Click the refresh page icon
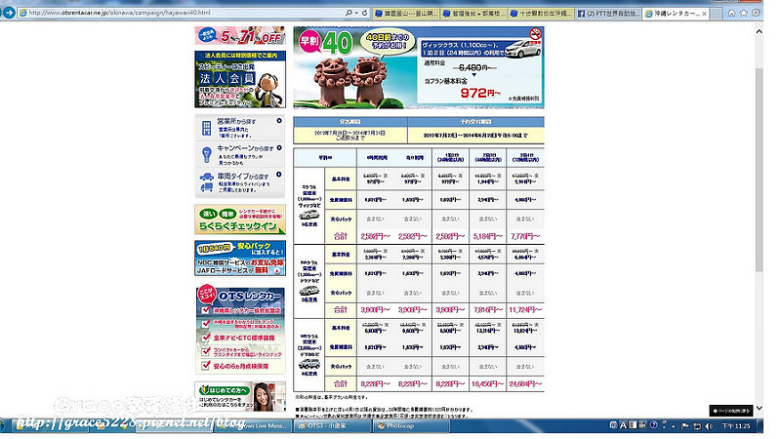The width and height of the screenshot is (781, 439). click(364, 13)
